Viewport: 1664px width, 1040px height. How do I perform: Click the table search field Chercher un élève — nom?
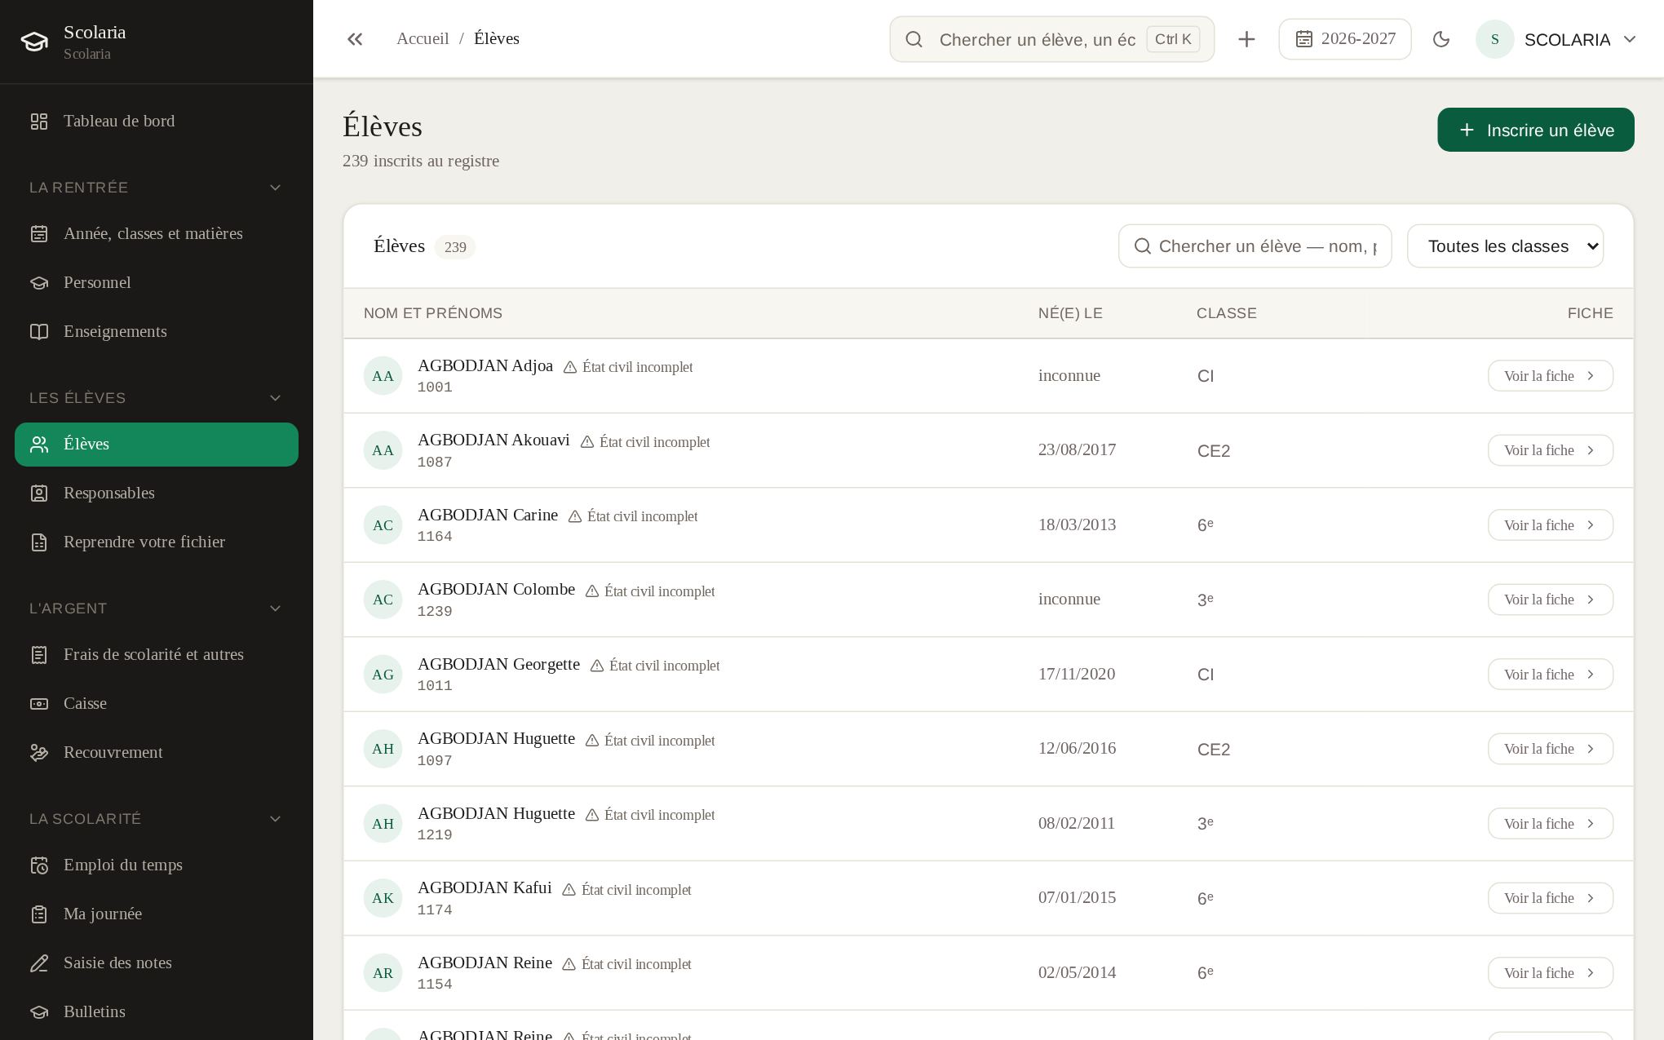click(x=1255, y=246)
